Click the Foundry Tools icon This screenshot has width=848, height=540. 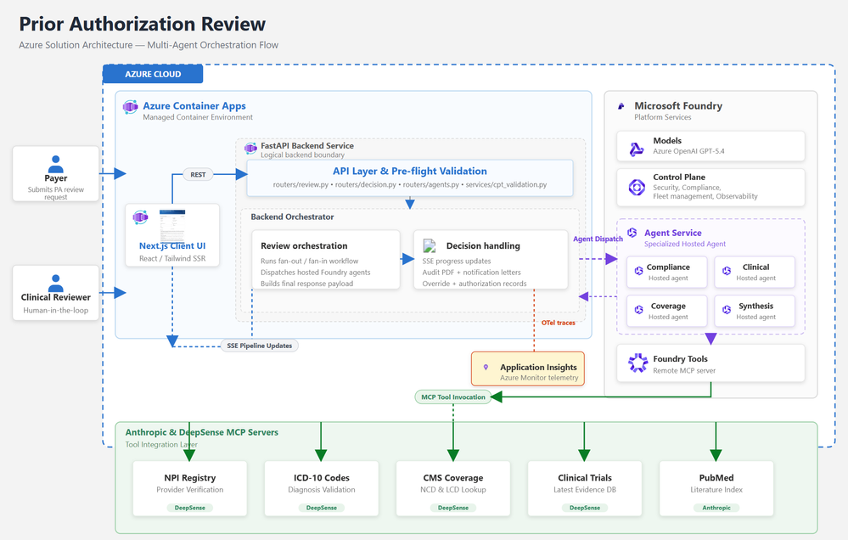[x=637, y=363]
